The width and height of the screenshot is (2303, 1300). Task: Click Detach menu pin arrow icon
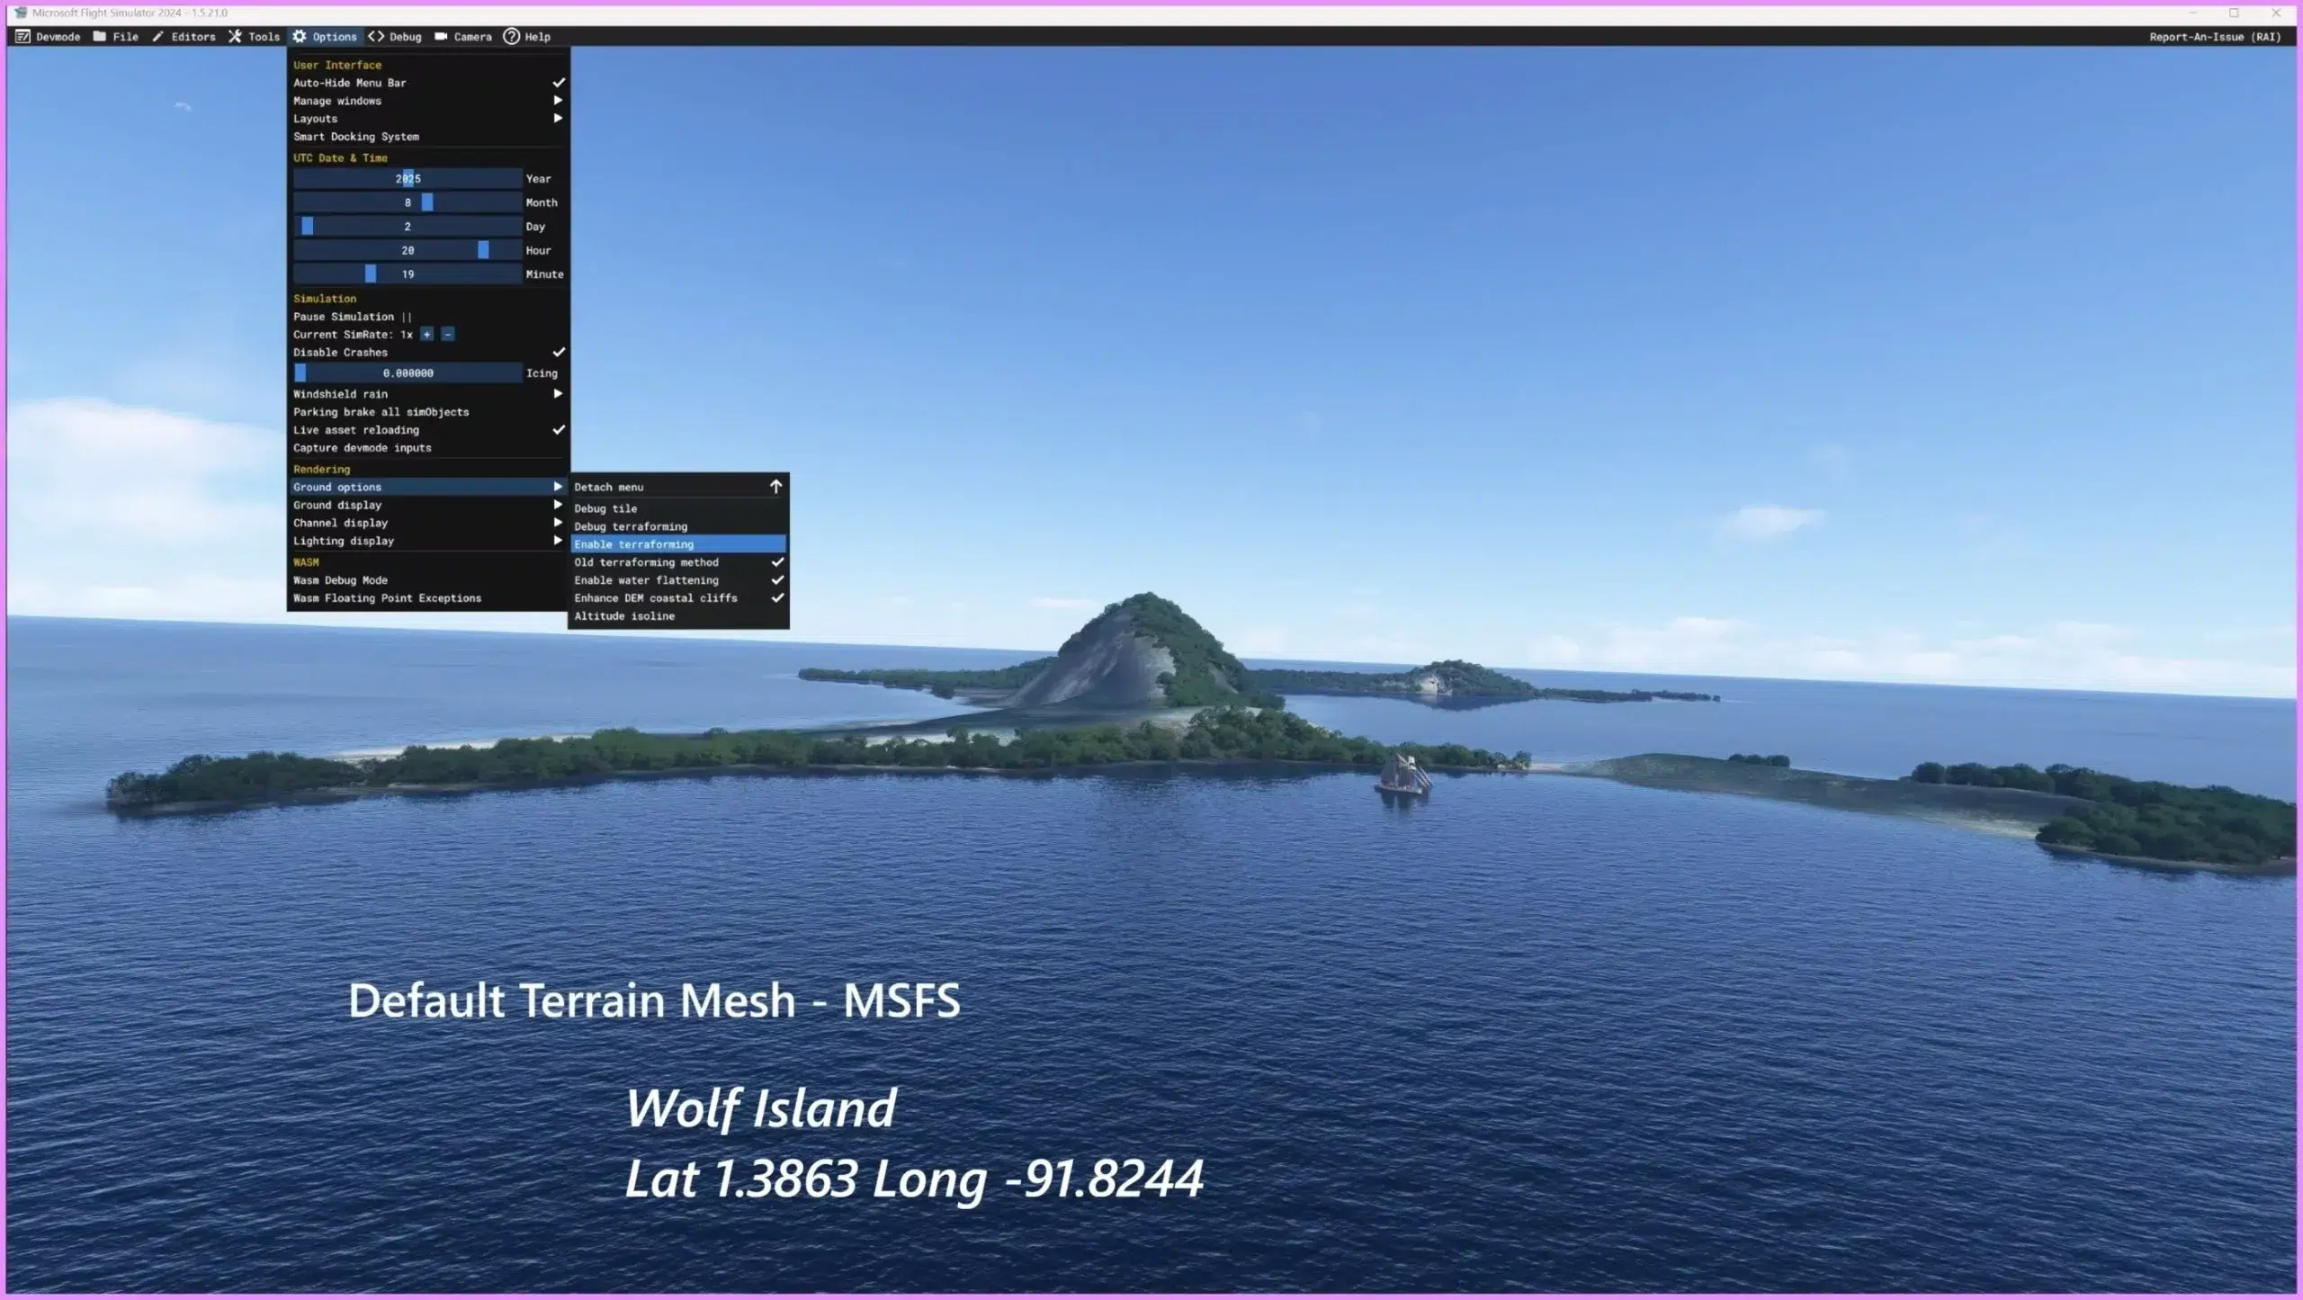tap(775, 487)
